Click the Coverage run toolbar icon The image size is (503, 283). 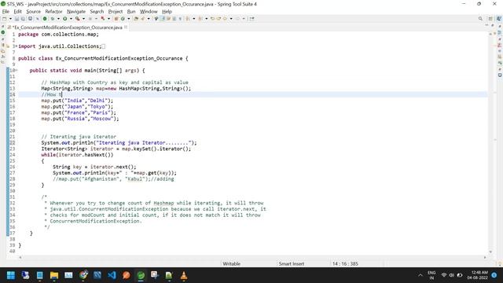pyautogui.click(x=77, y=19)
